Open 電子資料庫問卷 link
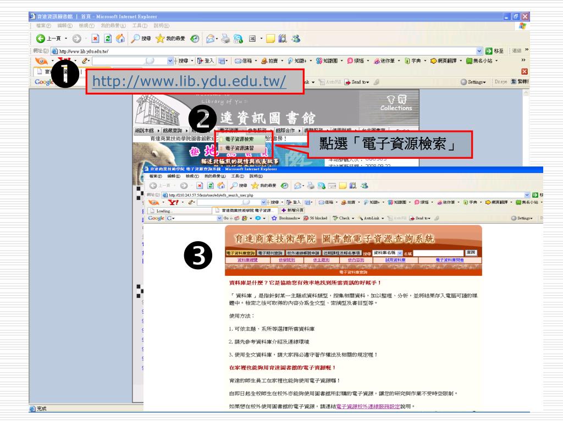This screenshot has width=563, height=422. [450, 260]
